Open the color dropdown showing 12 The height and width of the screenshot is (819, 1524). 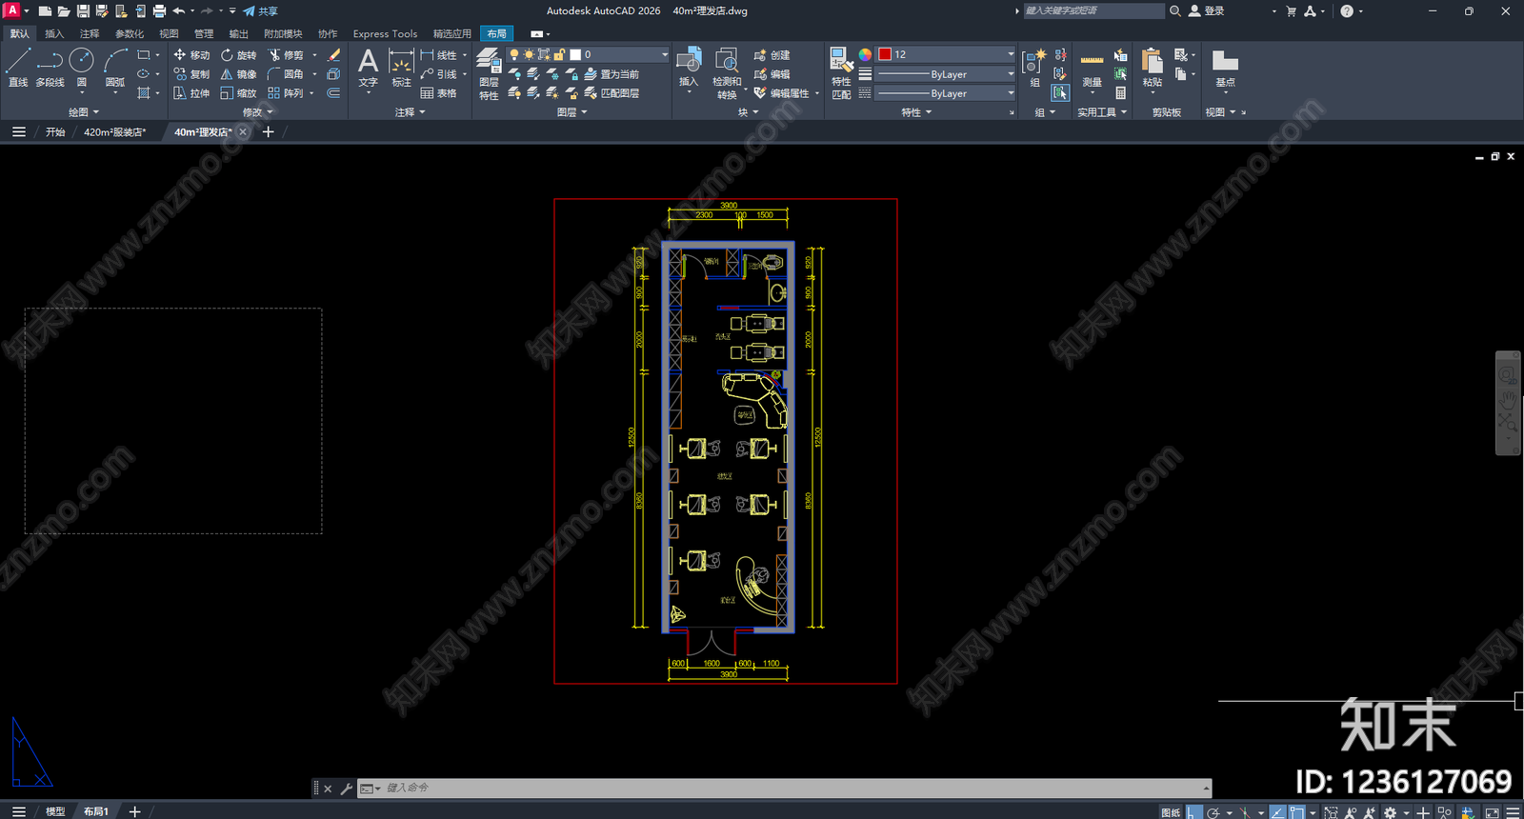(946, 54)
